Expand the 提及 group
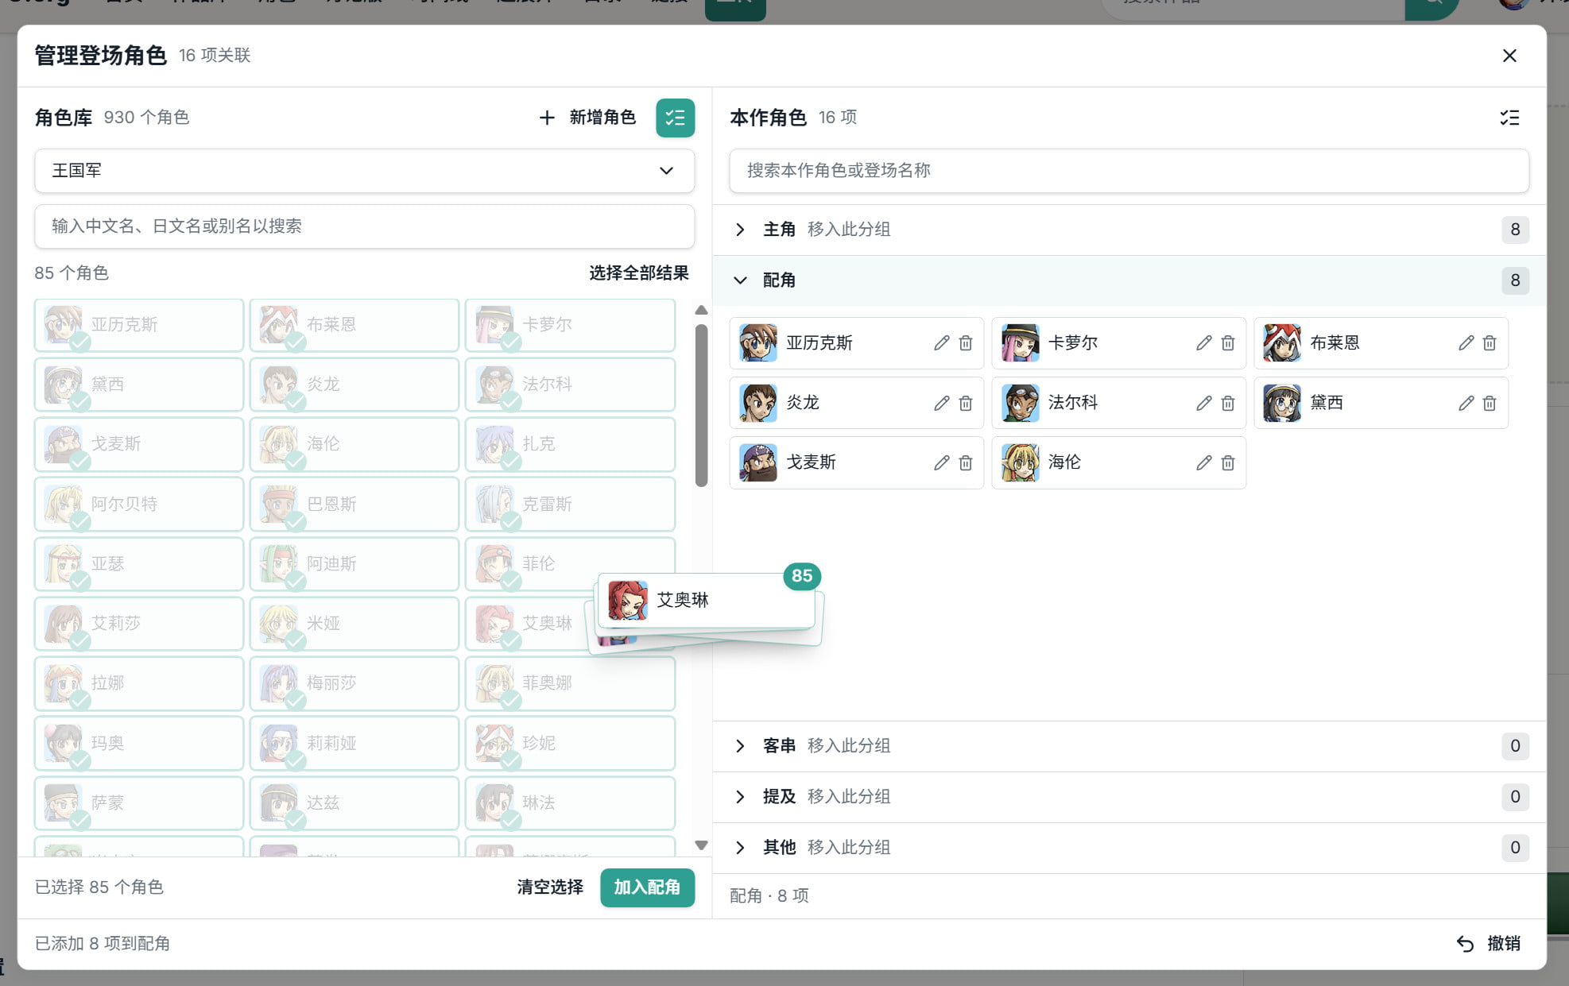 740,797
